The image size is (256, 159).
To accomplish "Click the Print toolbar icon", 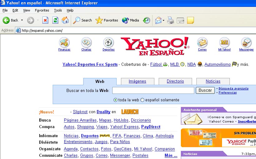I will (x=170, y=20).
